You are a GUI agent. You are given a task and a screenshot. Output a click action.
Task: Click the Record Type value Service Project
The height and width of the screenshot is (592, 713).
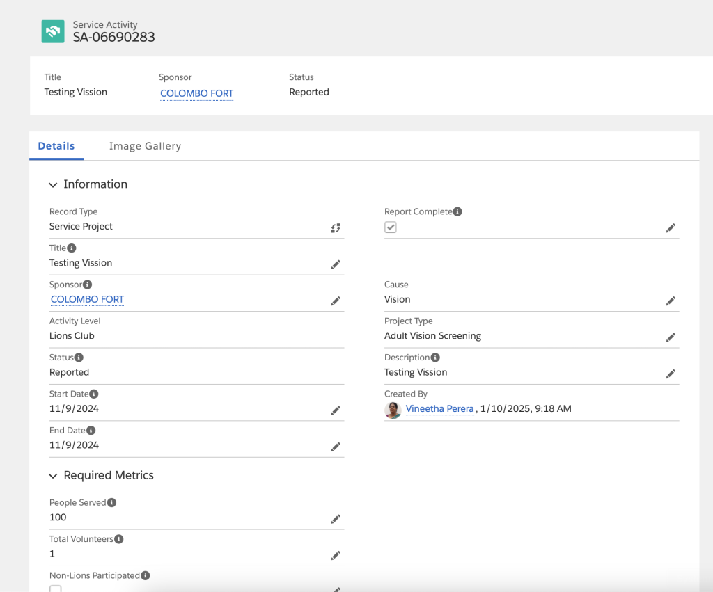[81, 226]
